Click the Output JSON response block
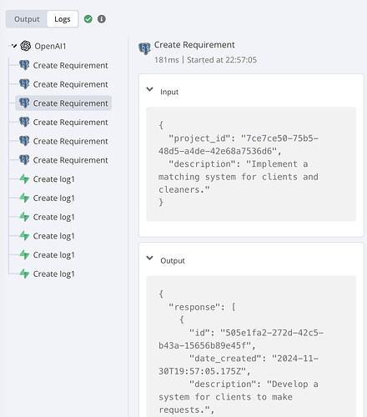The image size is (367, 417). coord(251,346)
